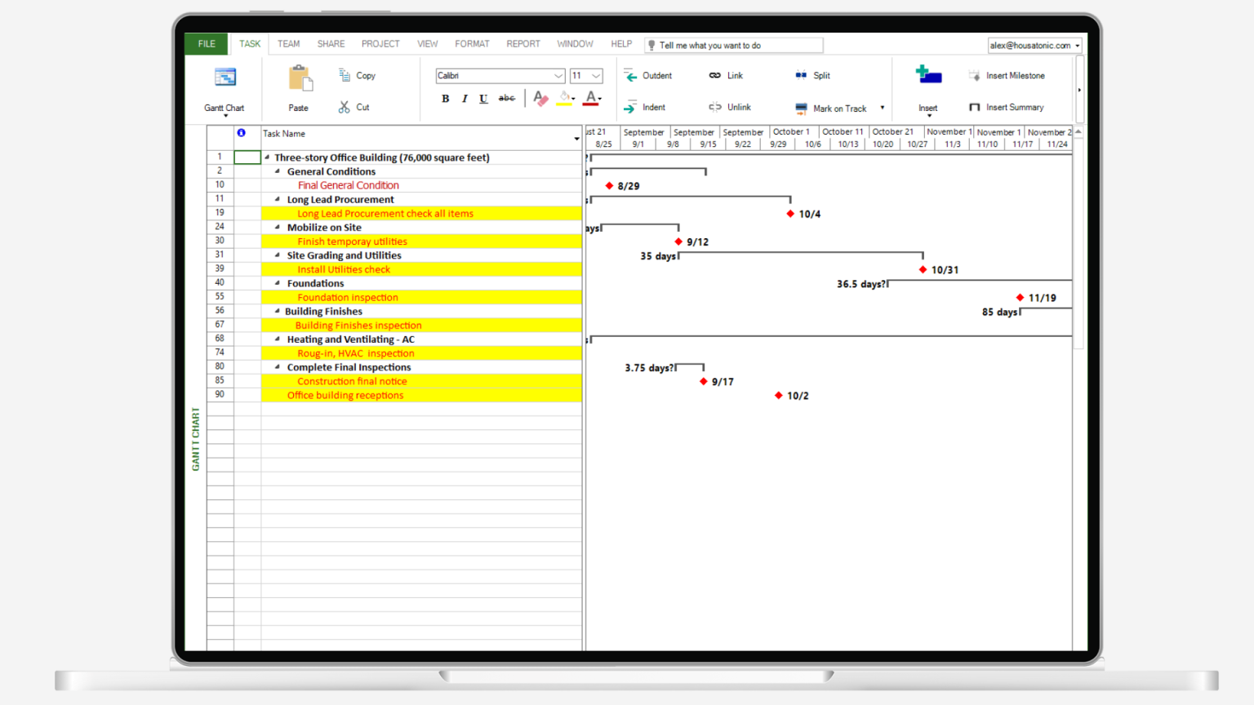This screenshot has height=705, width=1254.
Task: Open the Task Name column dropdown arrow
Action: 576,139
